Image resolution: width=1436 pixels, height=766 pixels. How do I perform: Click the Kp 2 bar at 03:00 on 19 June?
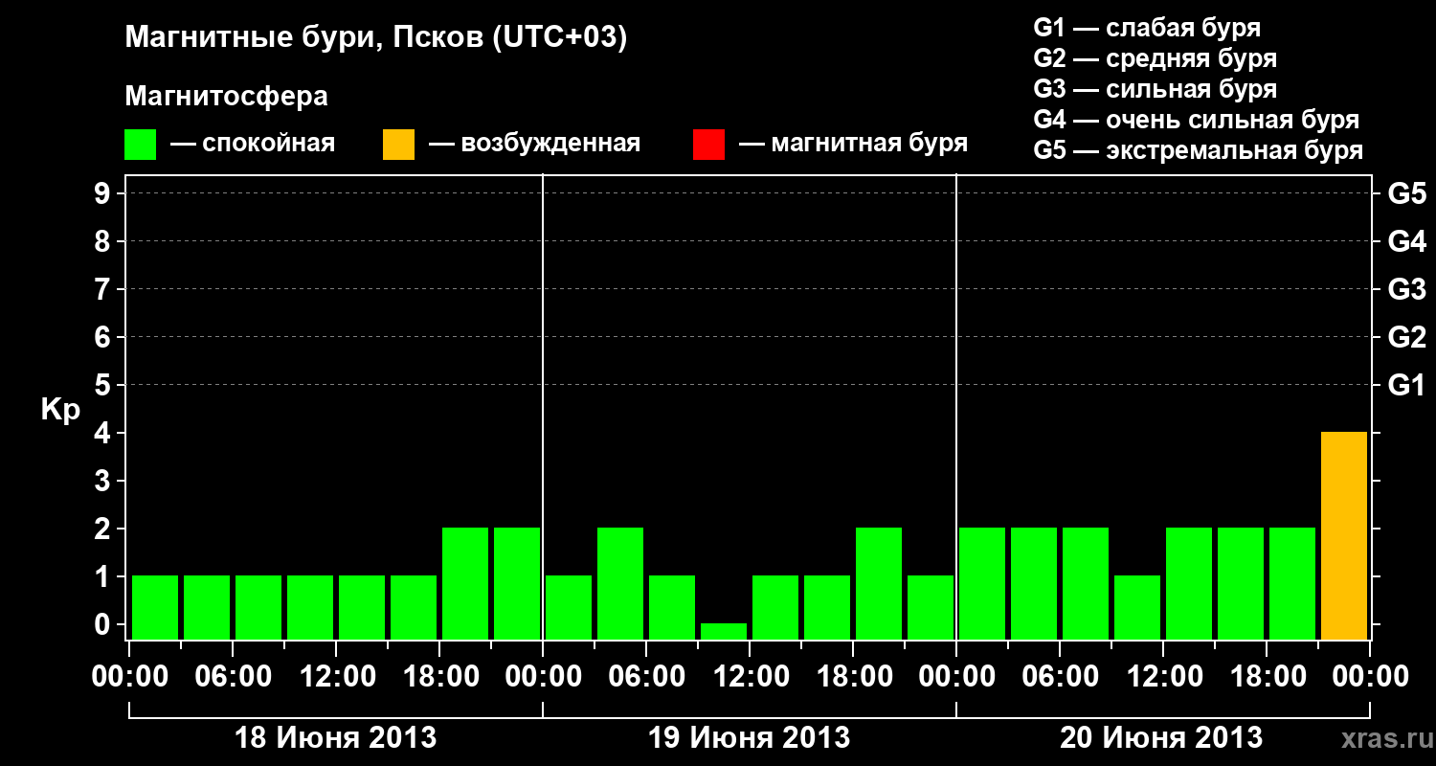[x=620, y=583]
